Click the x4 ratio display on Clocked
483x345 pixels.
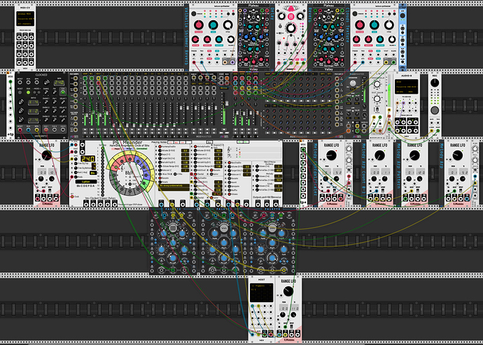pyautogui.click(x=34, y=102)
